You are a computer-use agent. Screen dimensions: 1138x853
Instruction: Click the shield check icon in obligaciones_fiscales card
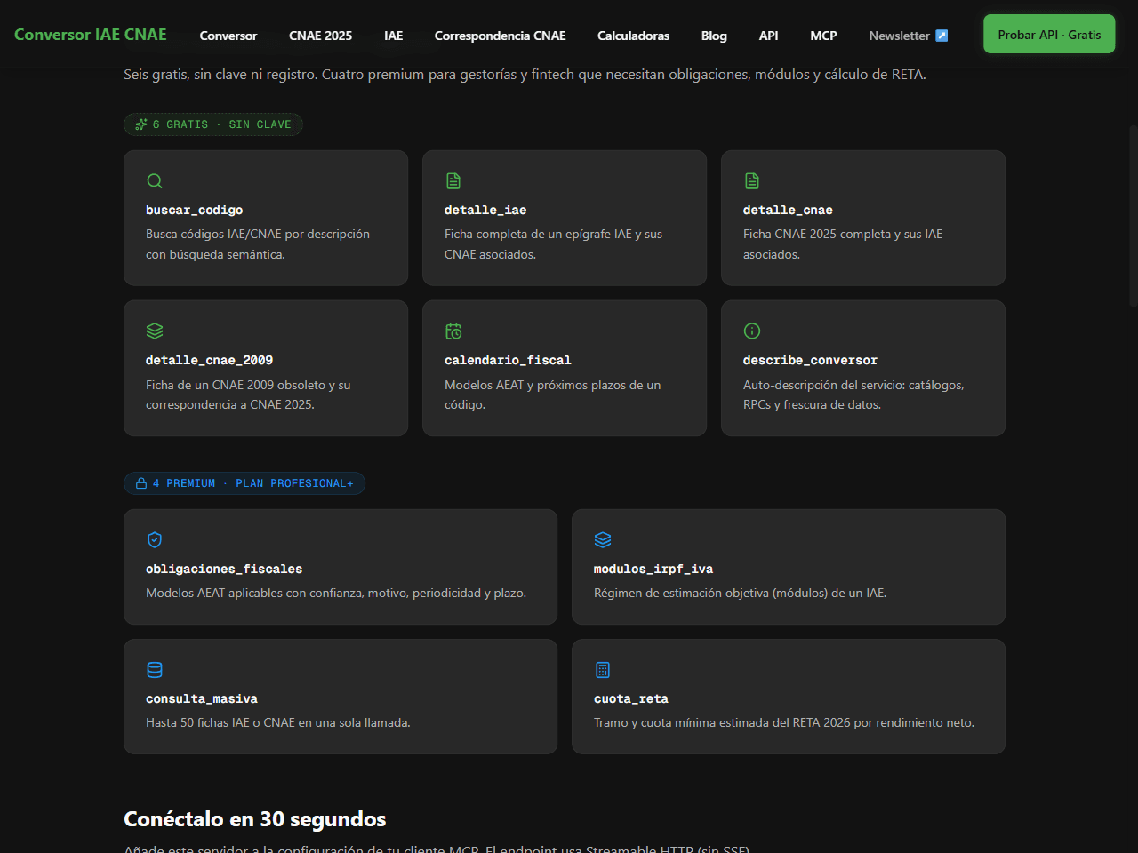click(x=155, y=540)
